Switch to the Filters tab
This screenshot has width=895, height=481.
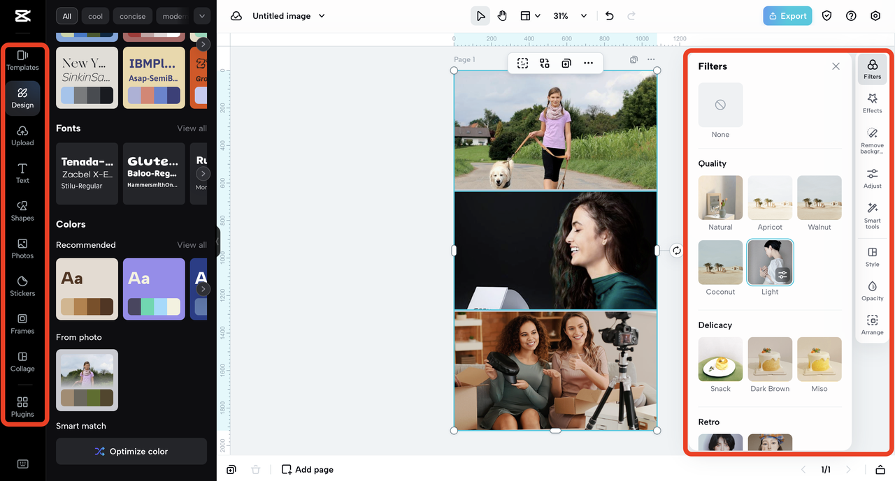[872, 69]
